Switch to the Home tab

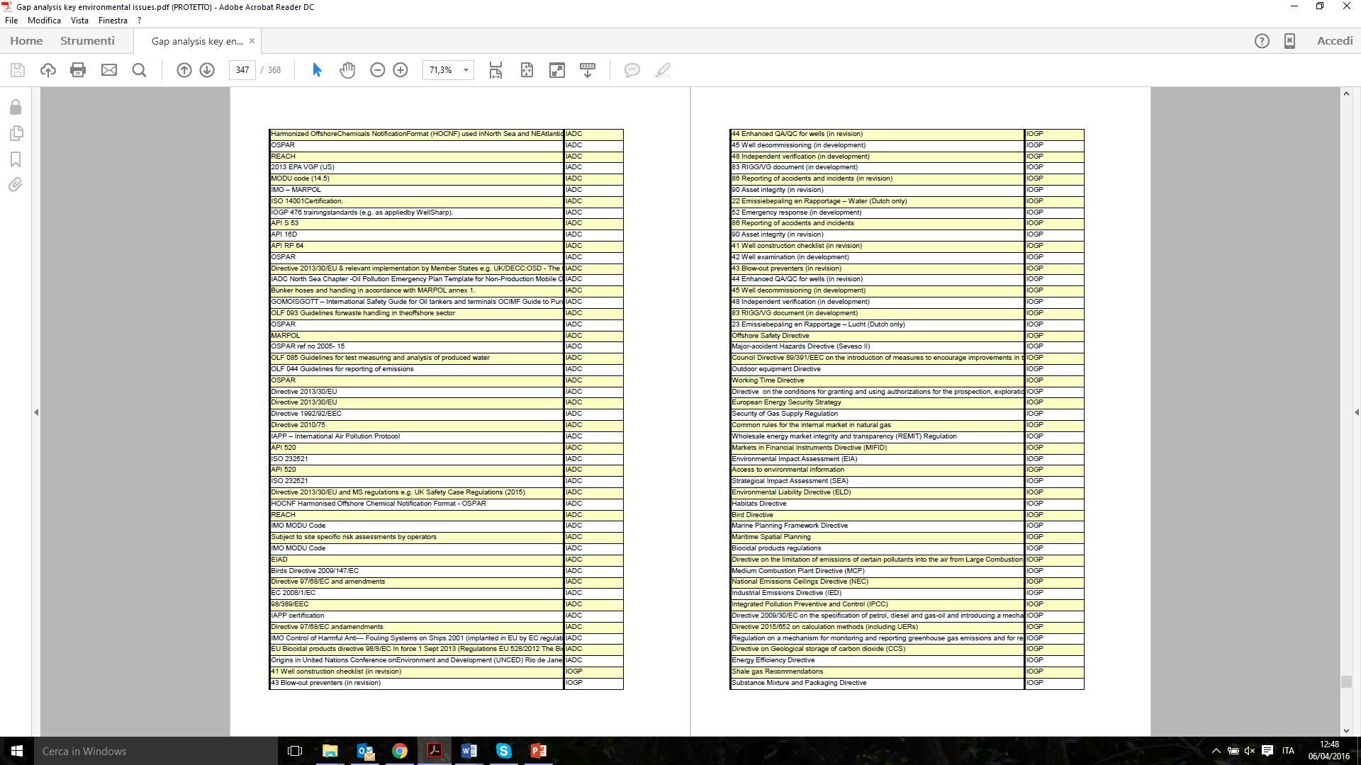[26, 41]
